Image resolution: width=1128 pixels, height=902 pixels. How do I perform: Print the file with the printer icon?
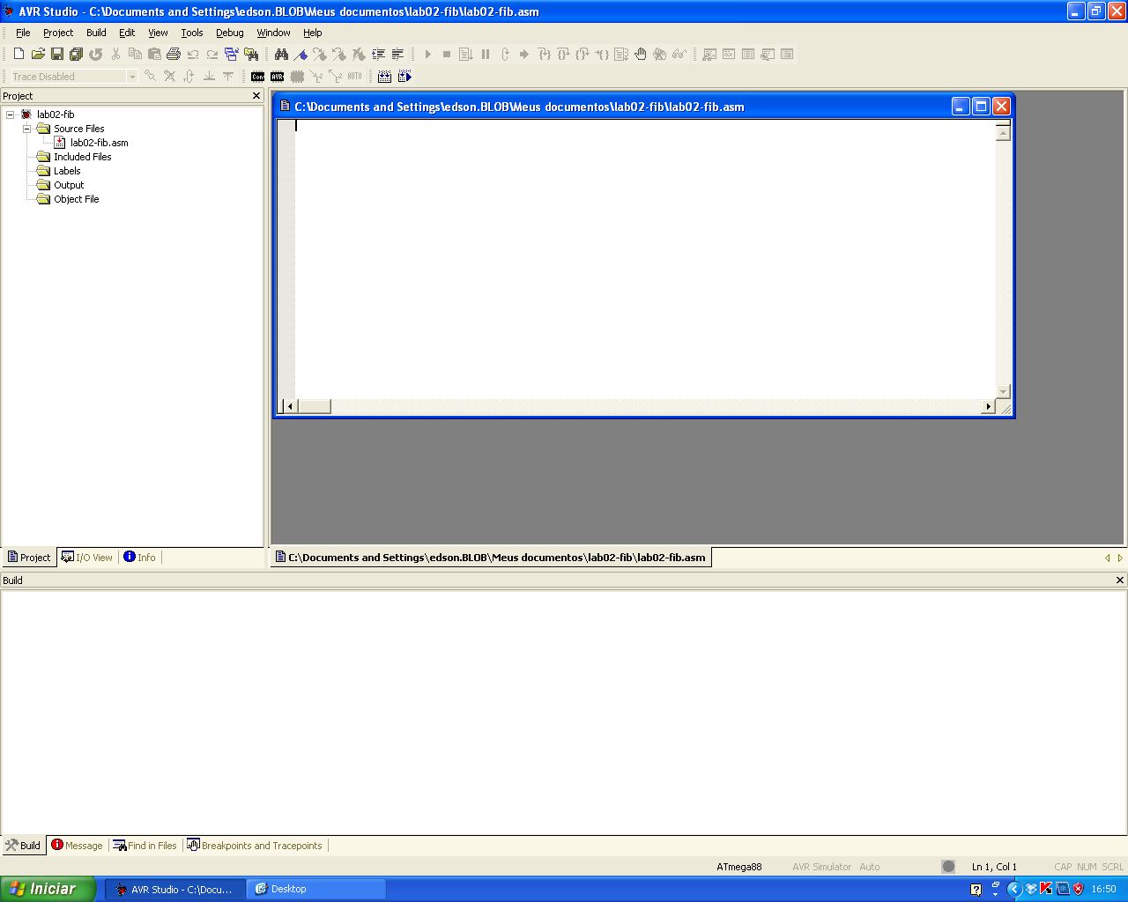click(x=174, y=55)
